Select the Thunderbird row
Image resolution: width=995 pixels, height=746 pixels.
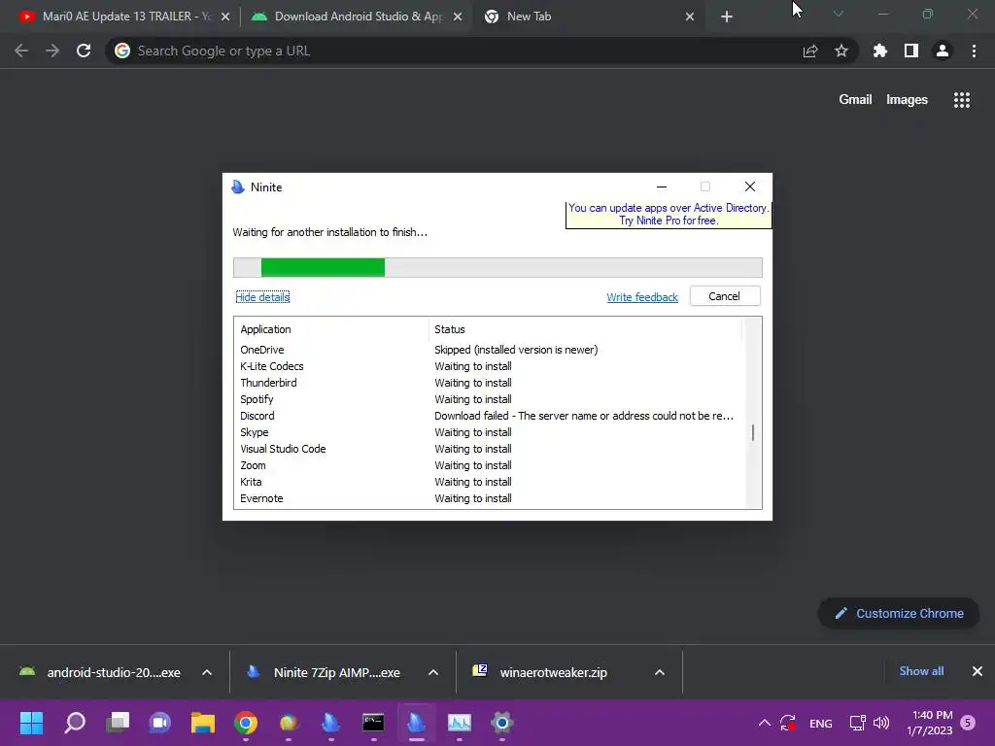pyautogui.click(x=489, y=383)
